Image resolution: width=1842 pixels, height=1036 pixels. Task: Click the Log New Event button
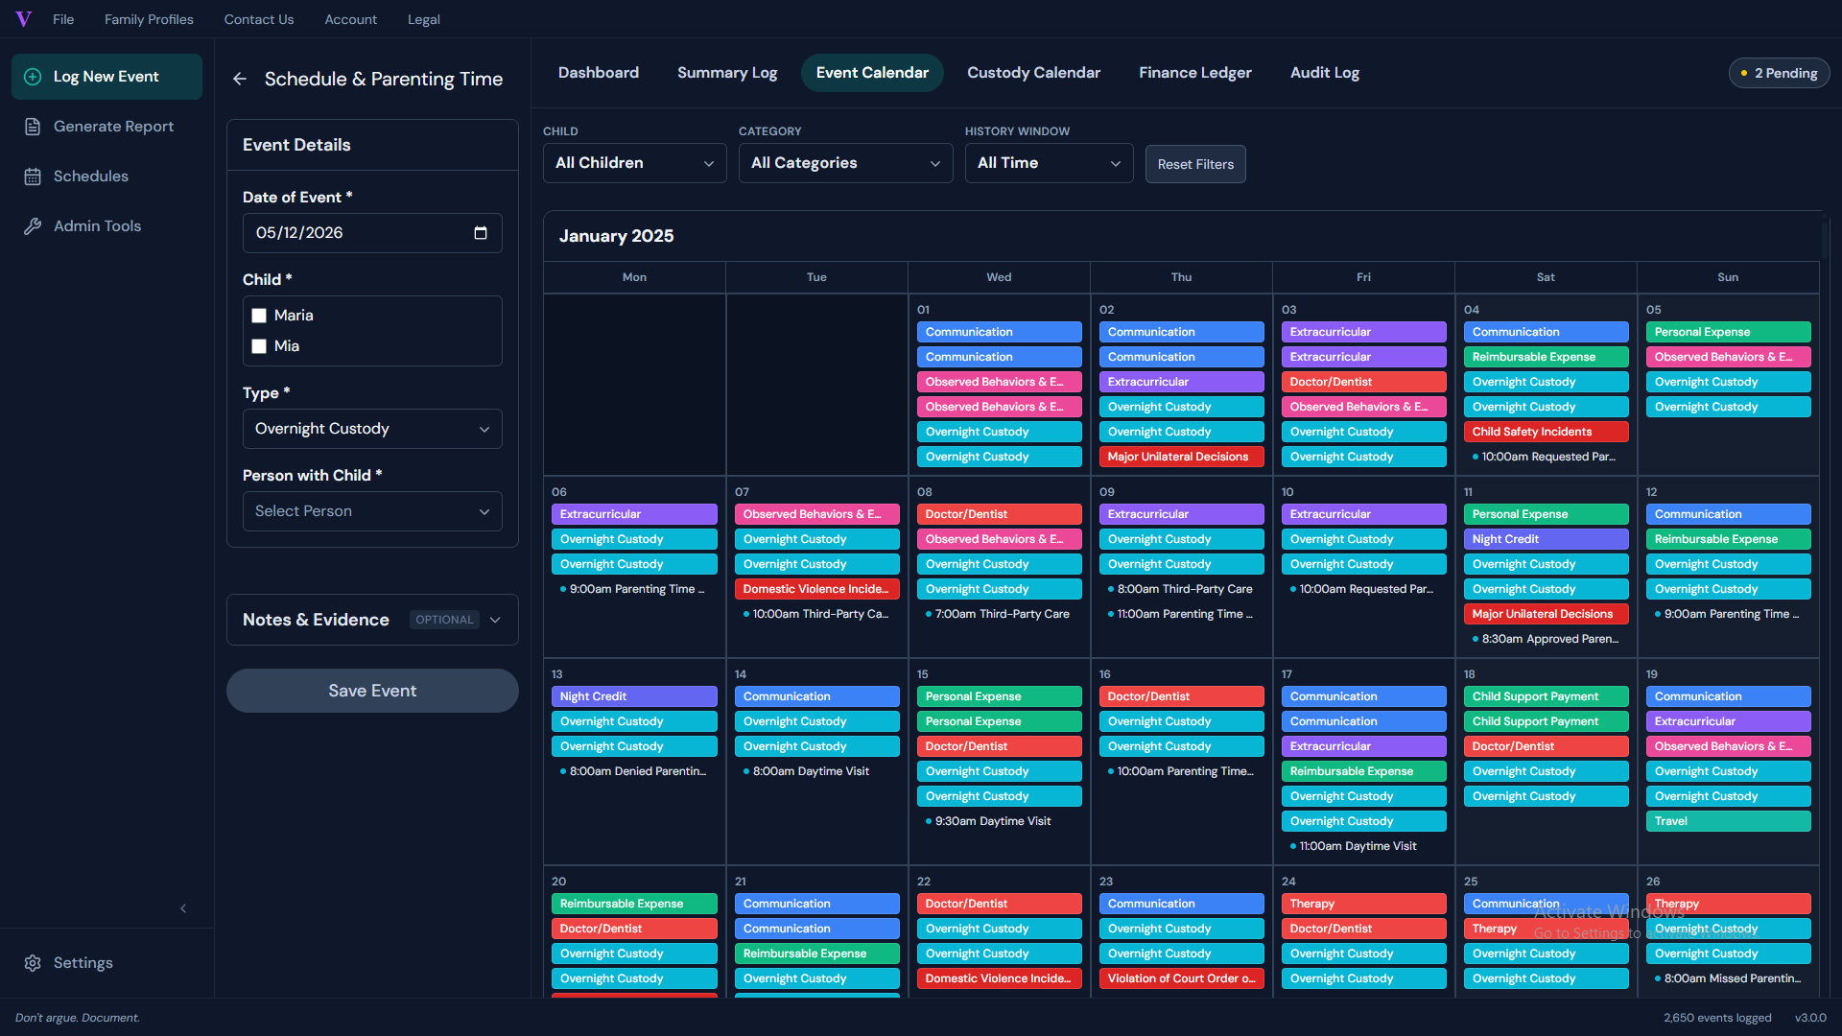pyautogui.click(x=106, y=77)
